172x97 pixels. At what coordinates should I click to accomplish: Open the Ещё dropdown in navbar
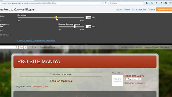coord(35,47)
